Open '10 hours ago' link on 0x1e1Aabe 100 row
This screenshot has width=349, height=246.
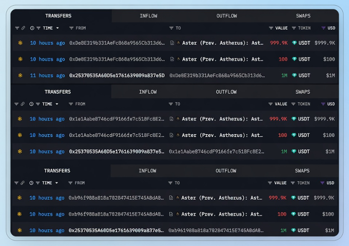(x=47, y=135)
